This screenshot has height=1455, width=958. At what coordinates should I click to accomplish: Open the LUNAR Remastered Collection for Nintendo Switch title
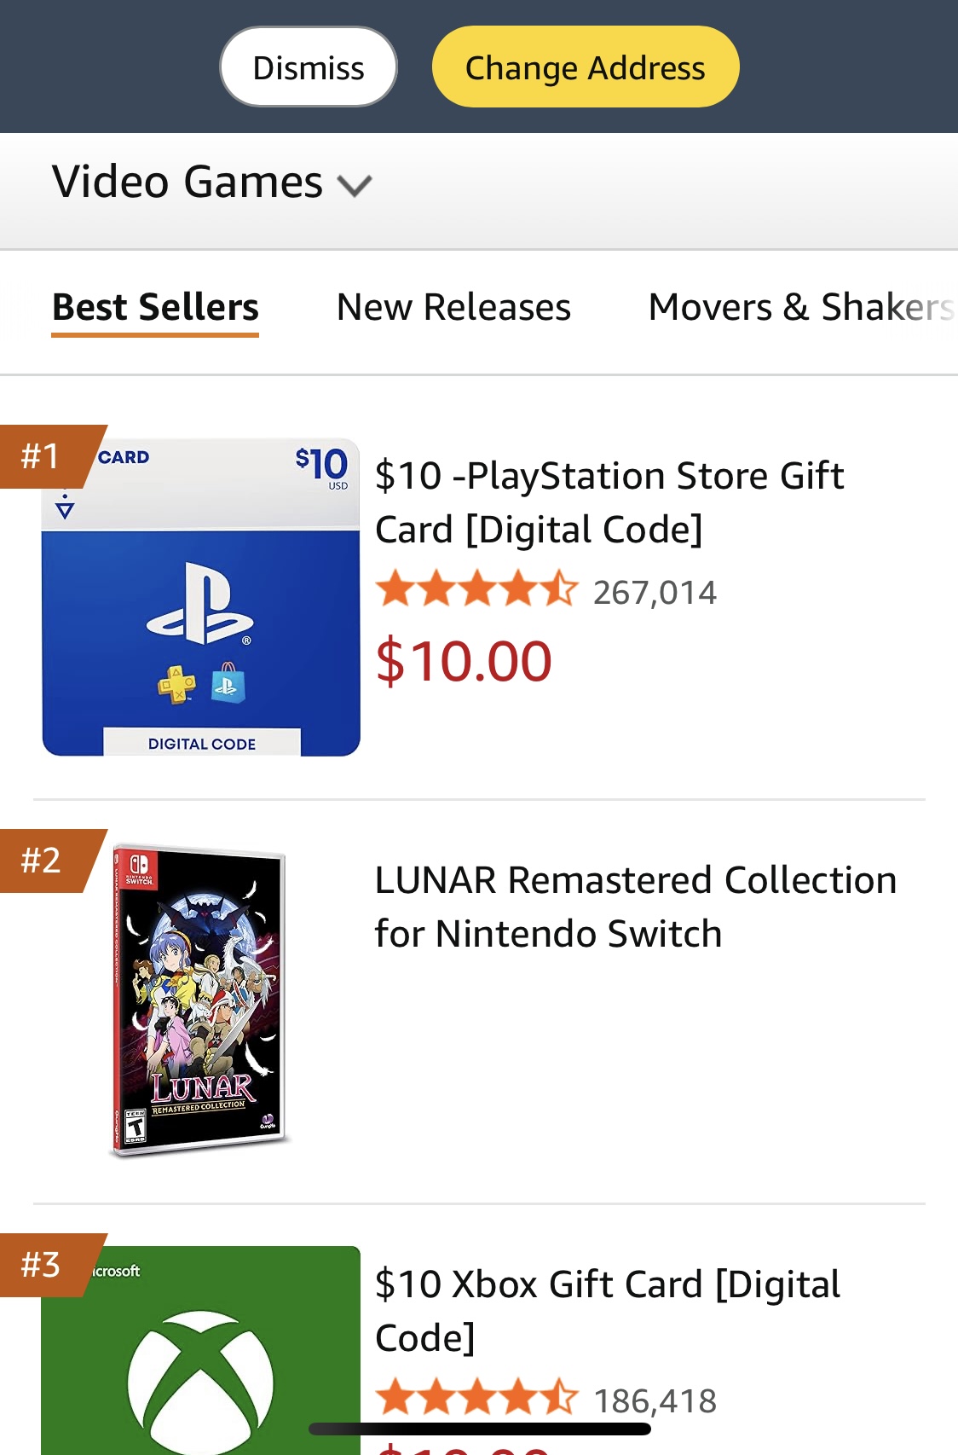635,907
